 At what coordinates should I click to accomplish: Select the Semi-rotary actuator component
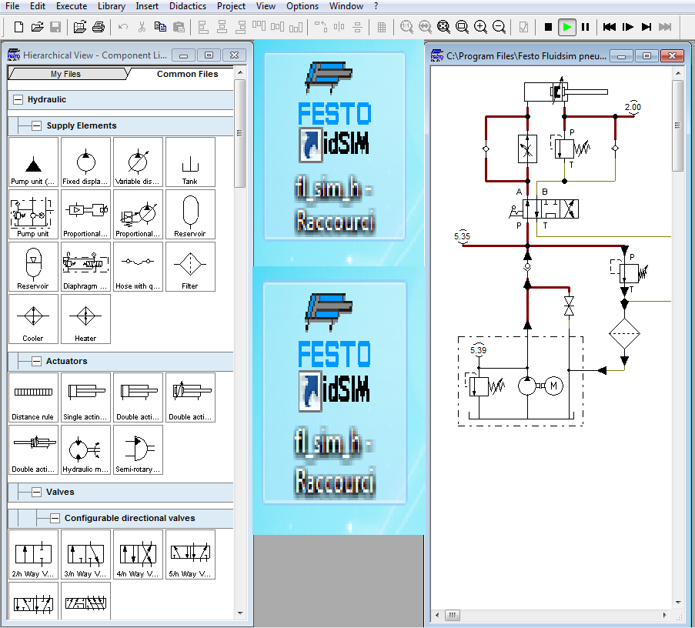point(138,450)
